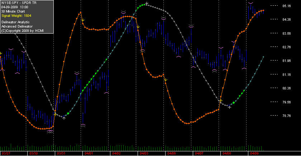Click the white arrow on the 04/08 trough

229,107
